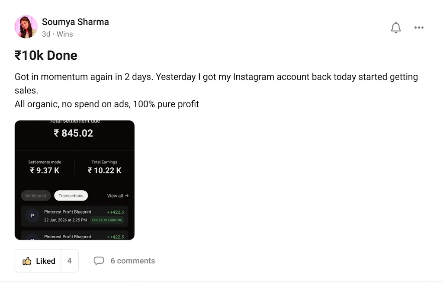Image resolution: width=443 pixels, height=288 pixels.
Task: Click the ₹ 845.02 settlement due amount
Action: tap(74, 133)
